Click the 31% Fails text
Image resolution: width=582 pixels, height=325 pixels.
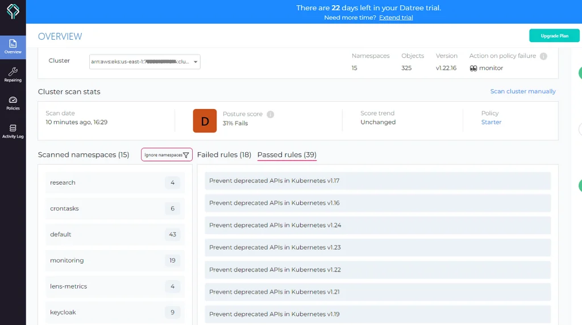[x=235, y=123]
